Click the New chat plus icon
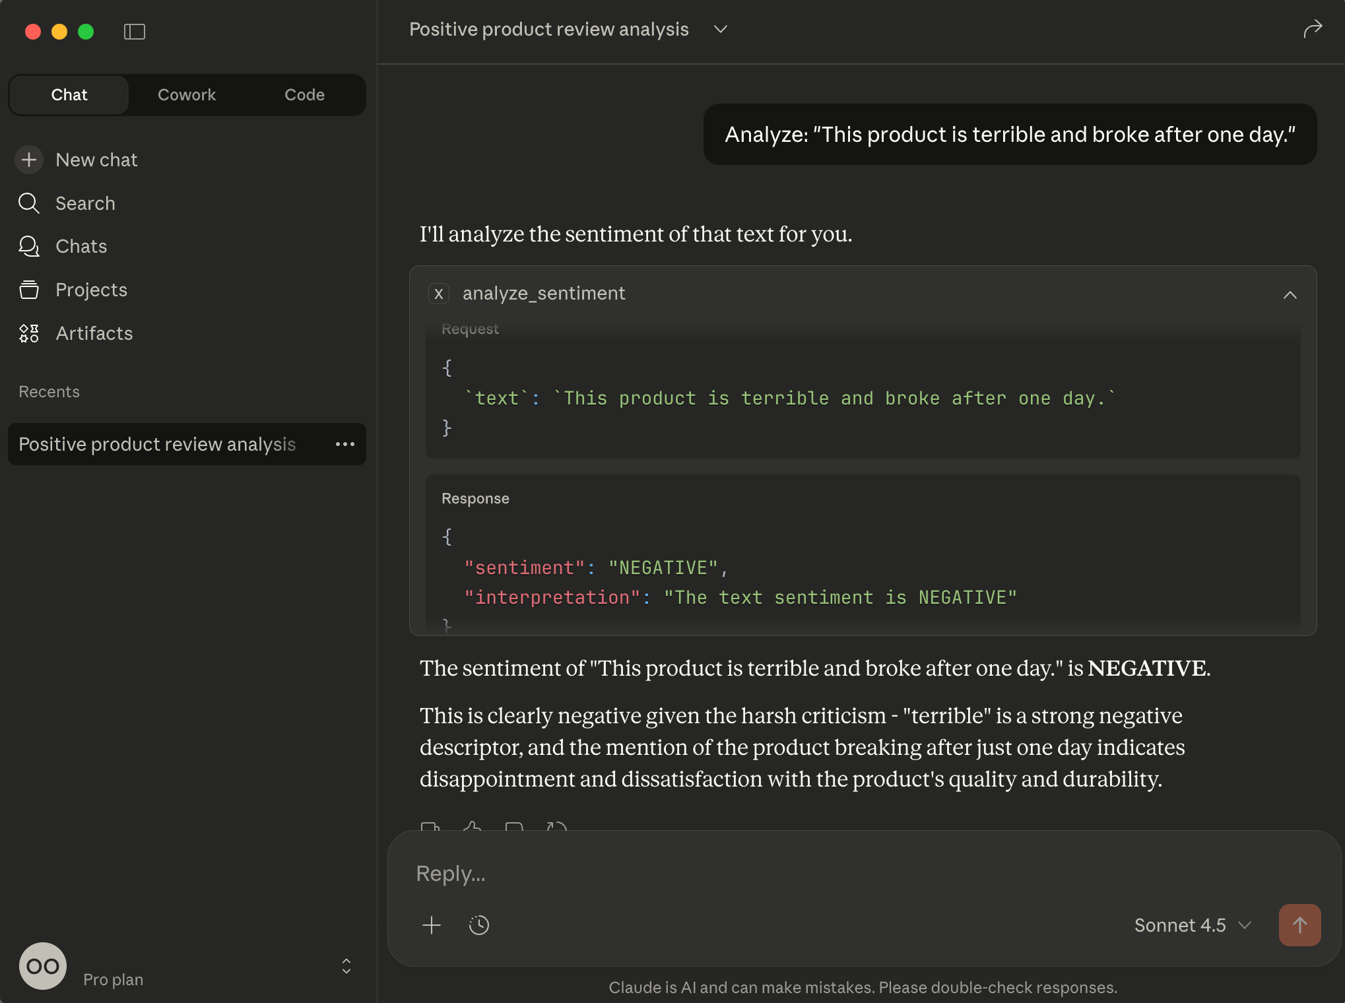The height and width of the screenshot is (1003, 1345). tap(29, 160)
